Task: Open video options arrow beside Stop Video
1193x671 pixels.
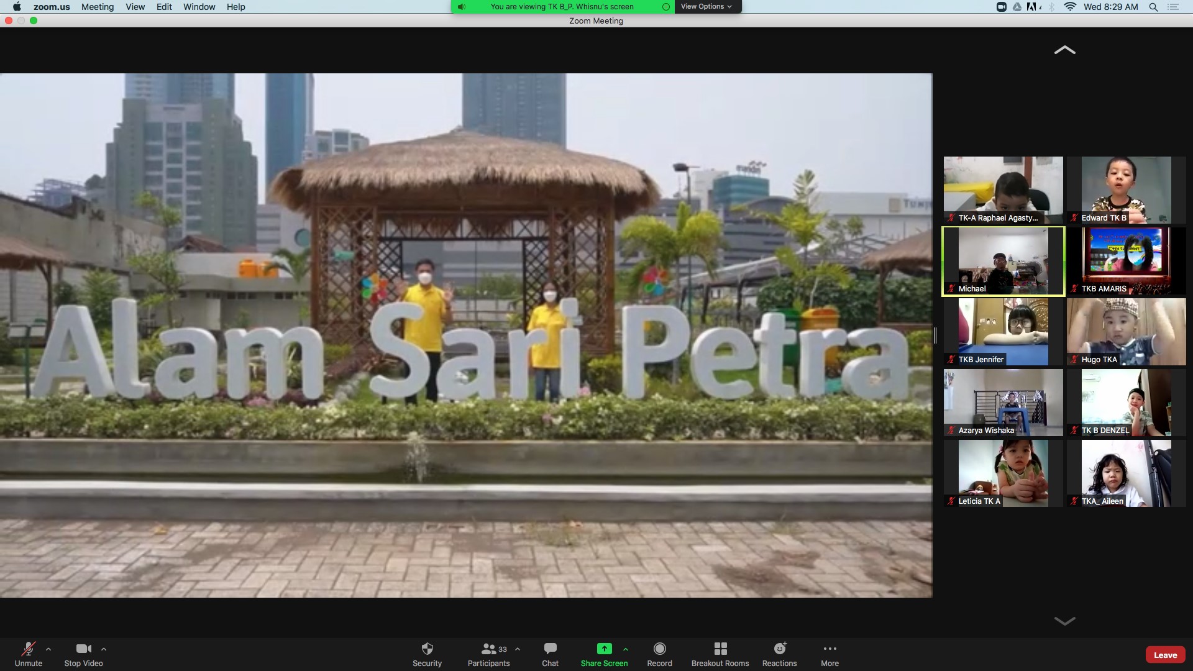Action: tap(104, 649)
